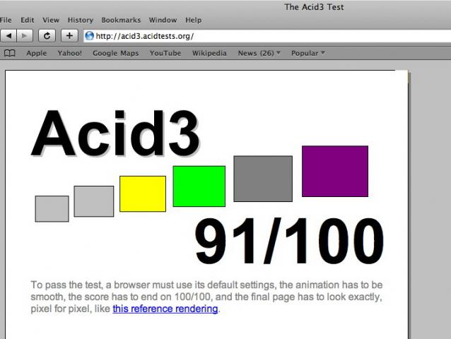Click the yellow box
The width and height of the screenshot is (451, 339).
(x=143, y=194)
